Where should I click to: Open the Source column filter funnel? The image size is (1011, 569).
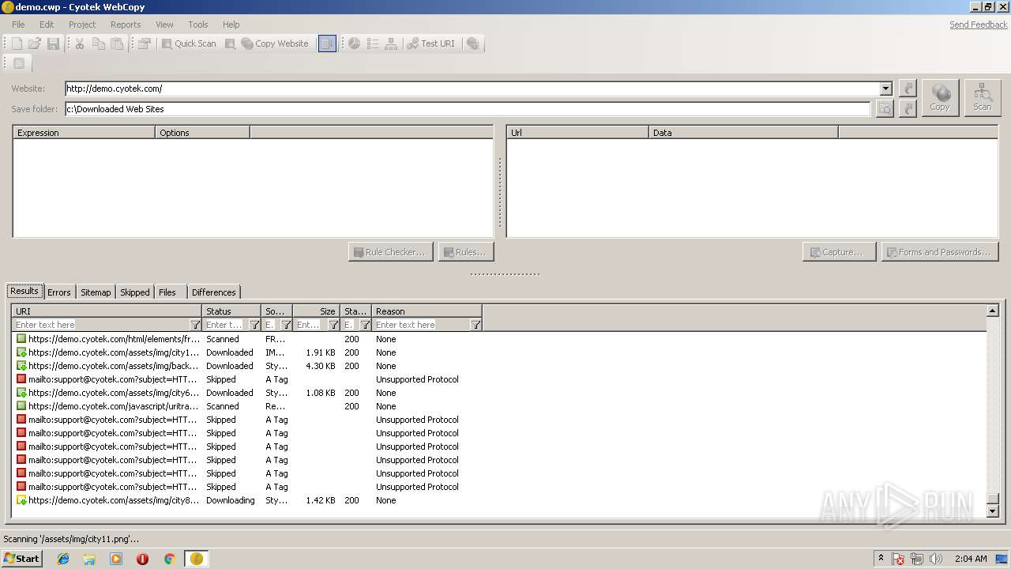[286, 325]
